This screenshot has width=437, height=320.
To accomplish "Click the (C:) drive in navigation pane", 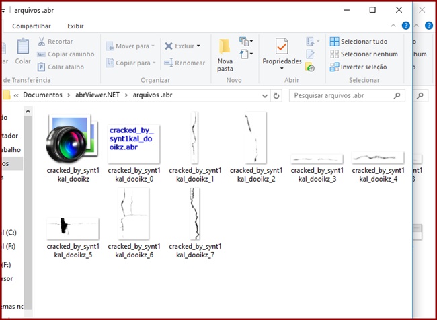I will [x=9, y=233].
